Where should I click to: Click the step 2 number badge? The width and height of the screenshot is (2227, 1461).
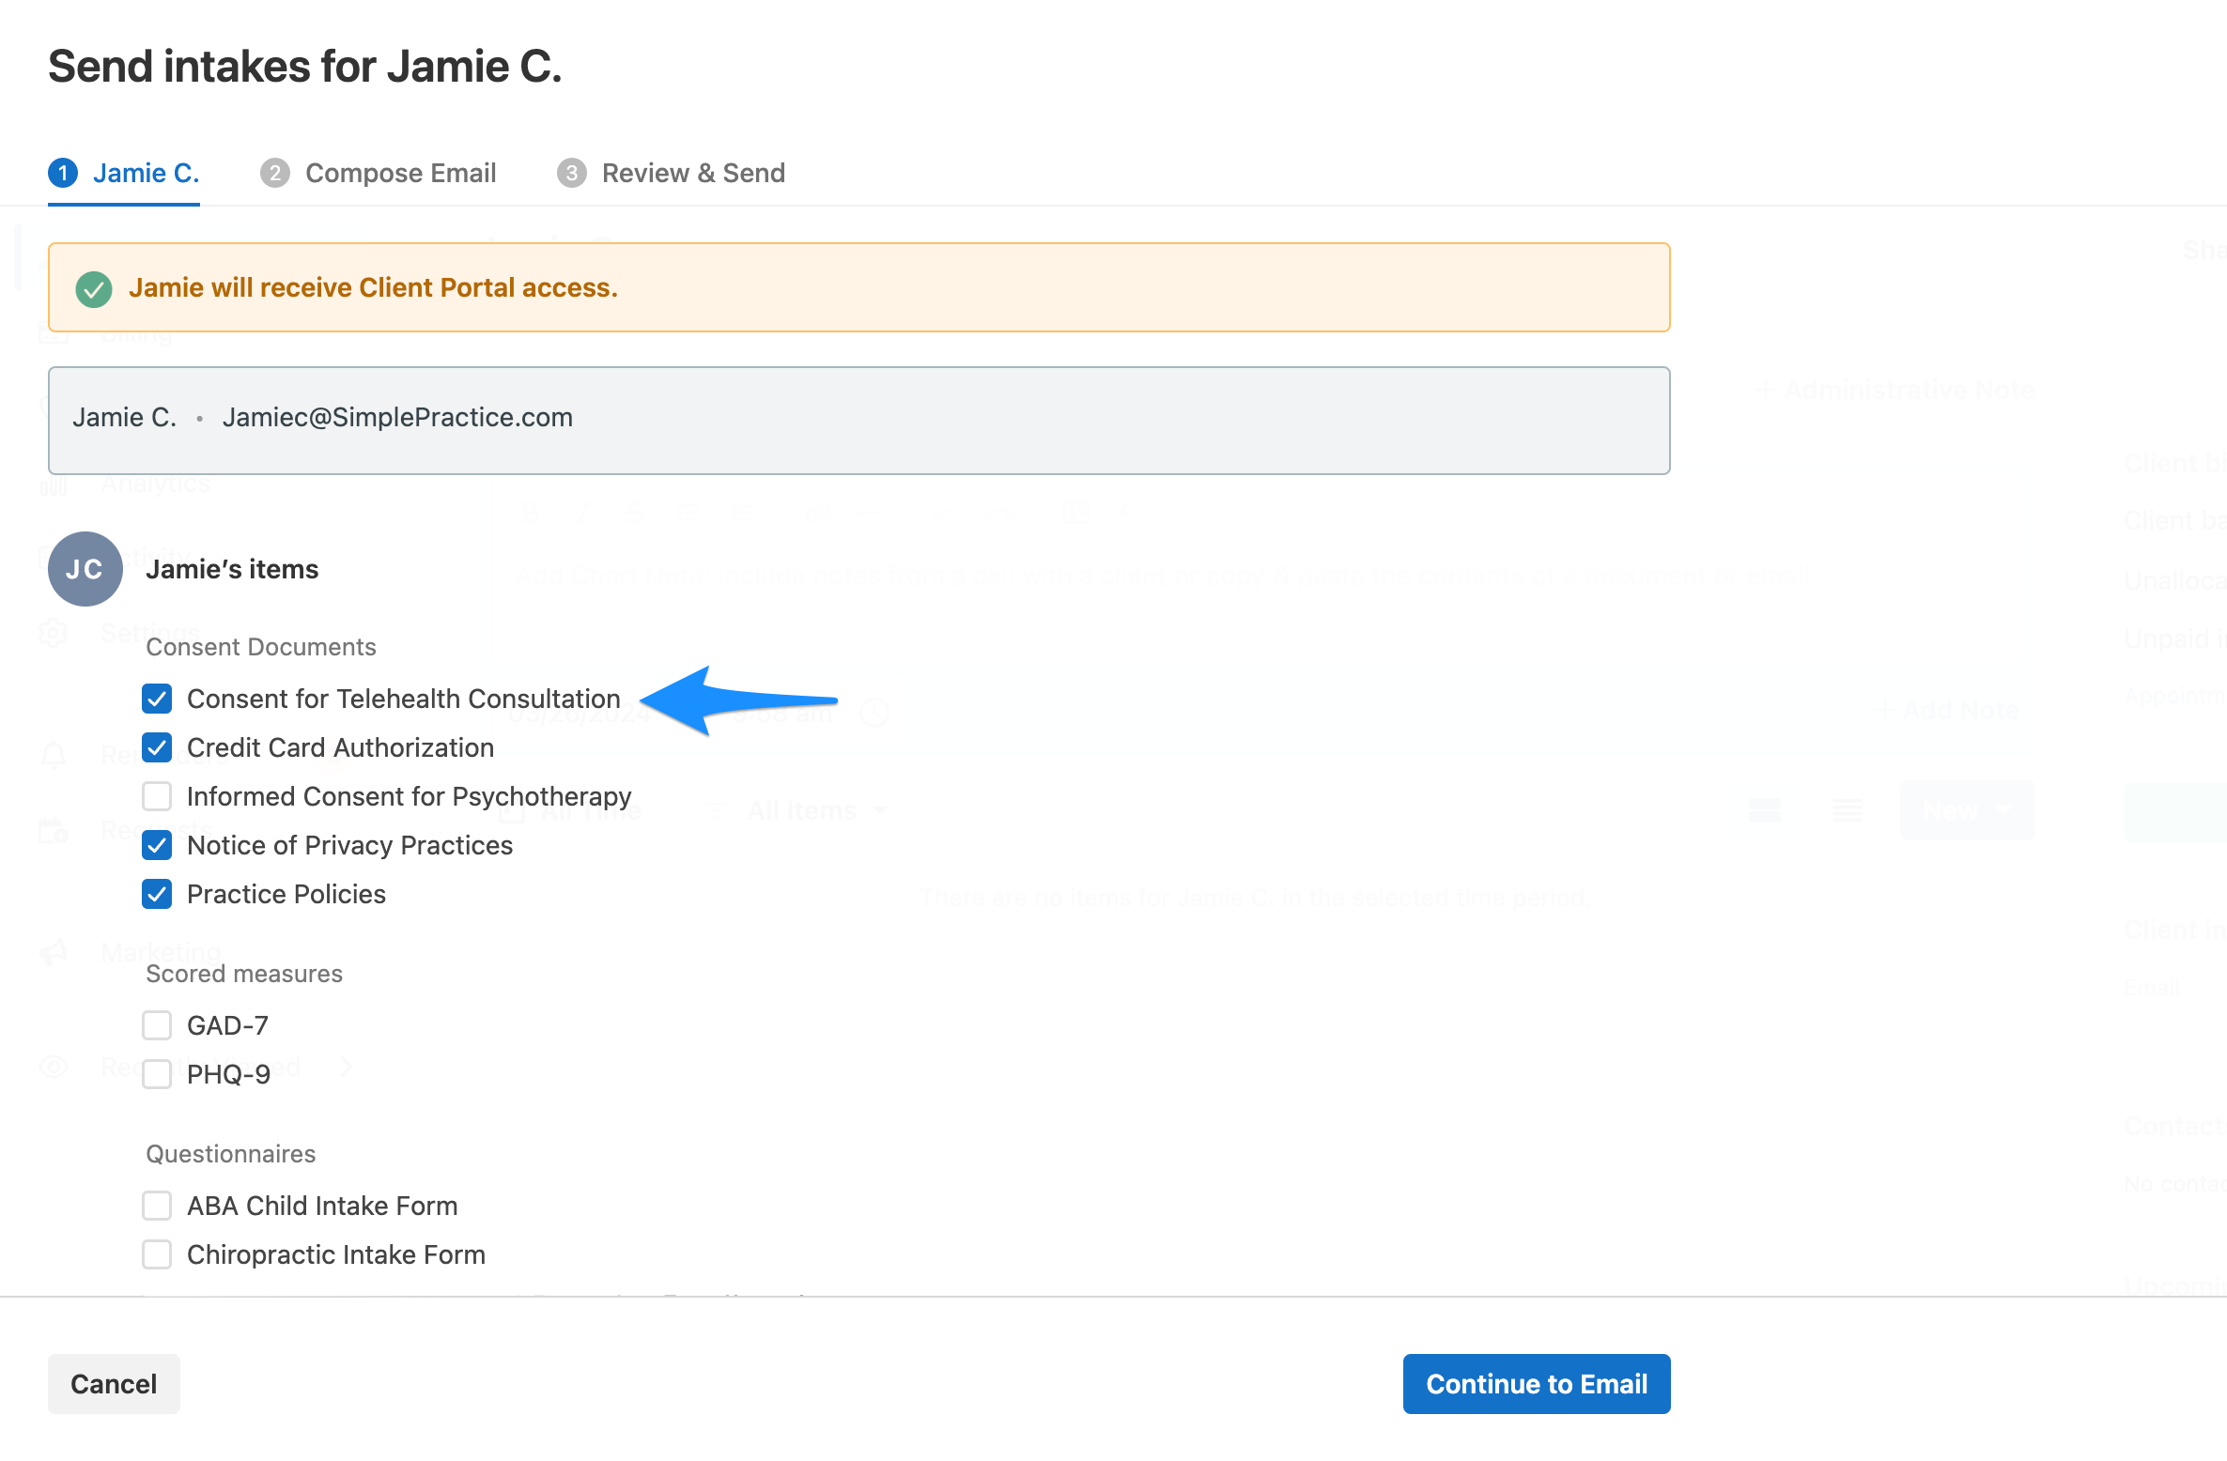tap(274, 173)
